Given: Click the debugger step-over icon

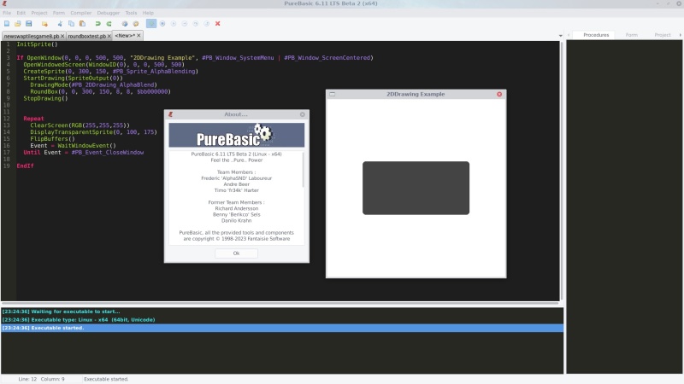Looking at the screenshot, I should pyautogui.click(x=196, y=24).
